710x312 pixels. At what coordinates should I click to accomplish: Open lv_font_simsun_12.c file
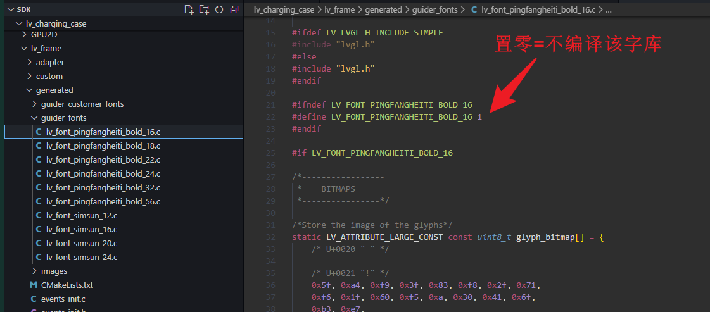[x=82, y=216]
